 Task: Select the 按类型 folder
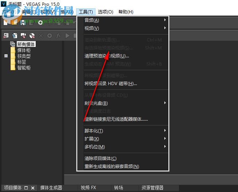pos(24,56)
